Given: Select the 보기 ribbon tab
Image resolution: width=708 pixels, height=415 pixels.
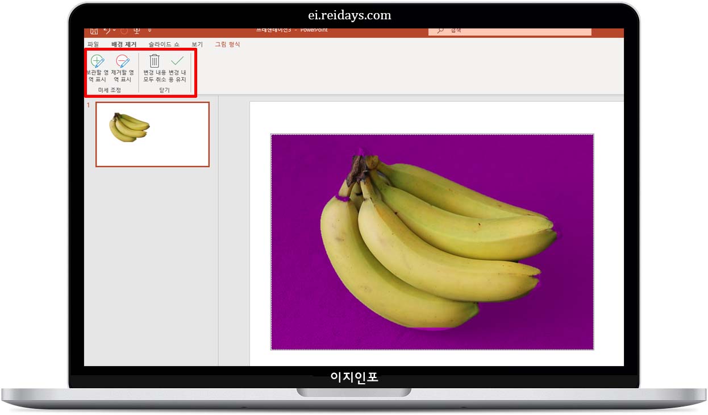Looking at the screenshot, I should coord(197,44).
